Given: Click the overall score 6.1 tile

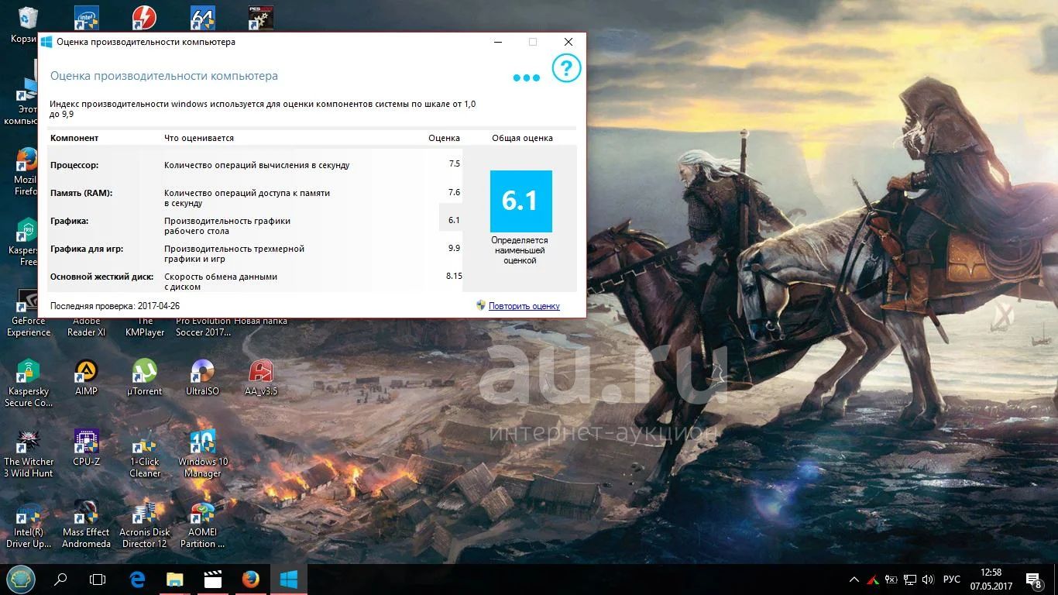Looking at the screenshot, I should [x=520, y=201].
